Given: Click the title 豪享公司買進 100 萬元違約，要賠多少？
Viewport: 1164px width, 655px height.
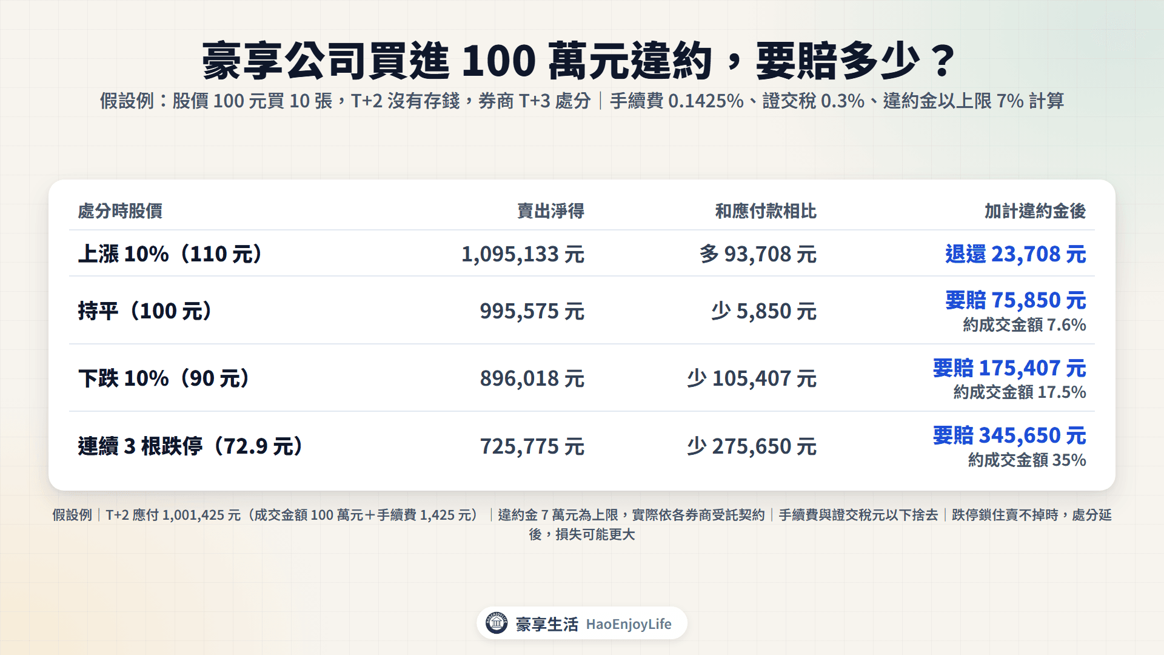Looking at the screenshot, I should coord(579,61).
